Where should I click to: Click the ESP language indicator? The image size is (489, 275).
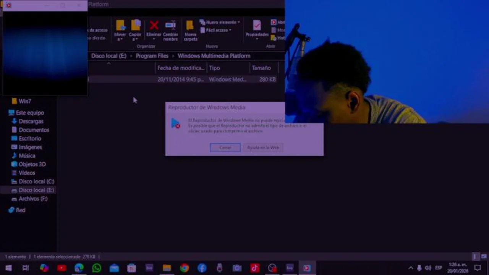click(439, 268)
